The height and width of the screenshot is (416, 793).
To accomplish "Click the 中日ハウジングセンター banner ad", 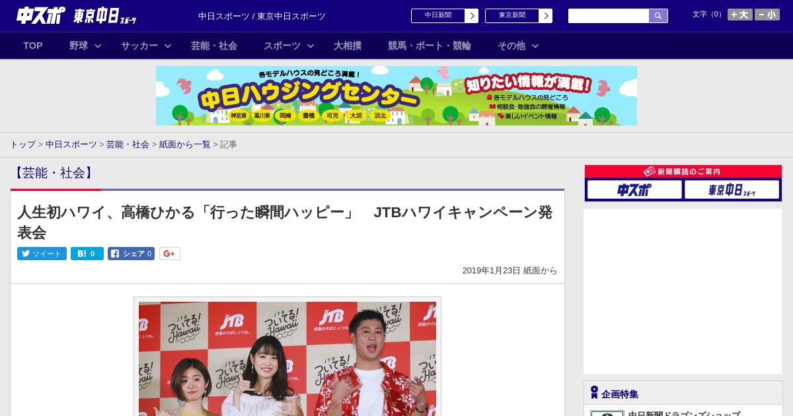I will pos(397,96).
